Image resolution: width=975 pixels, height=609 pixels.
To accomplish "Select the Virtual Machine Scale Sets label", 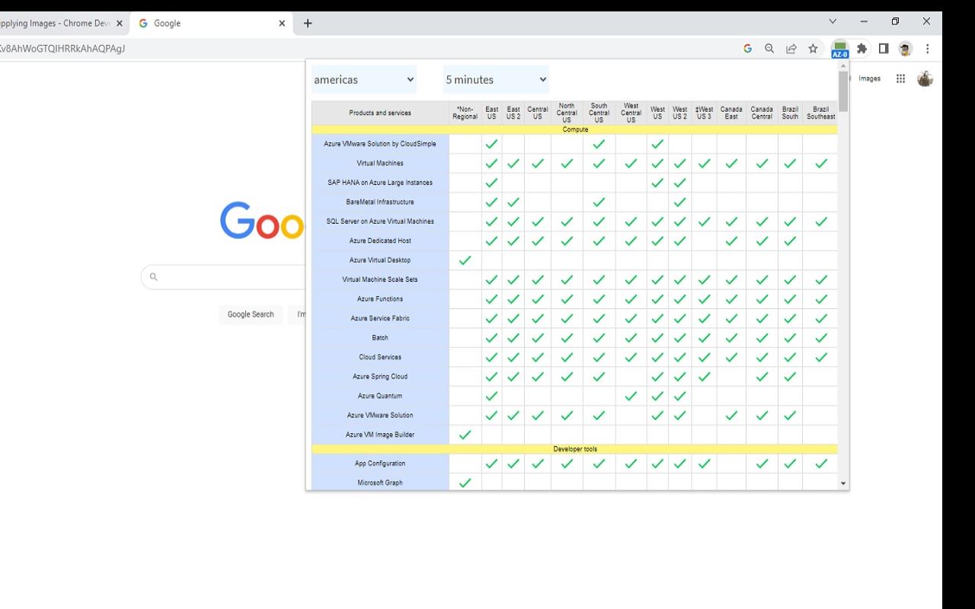I will point(380,280).
